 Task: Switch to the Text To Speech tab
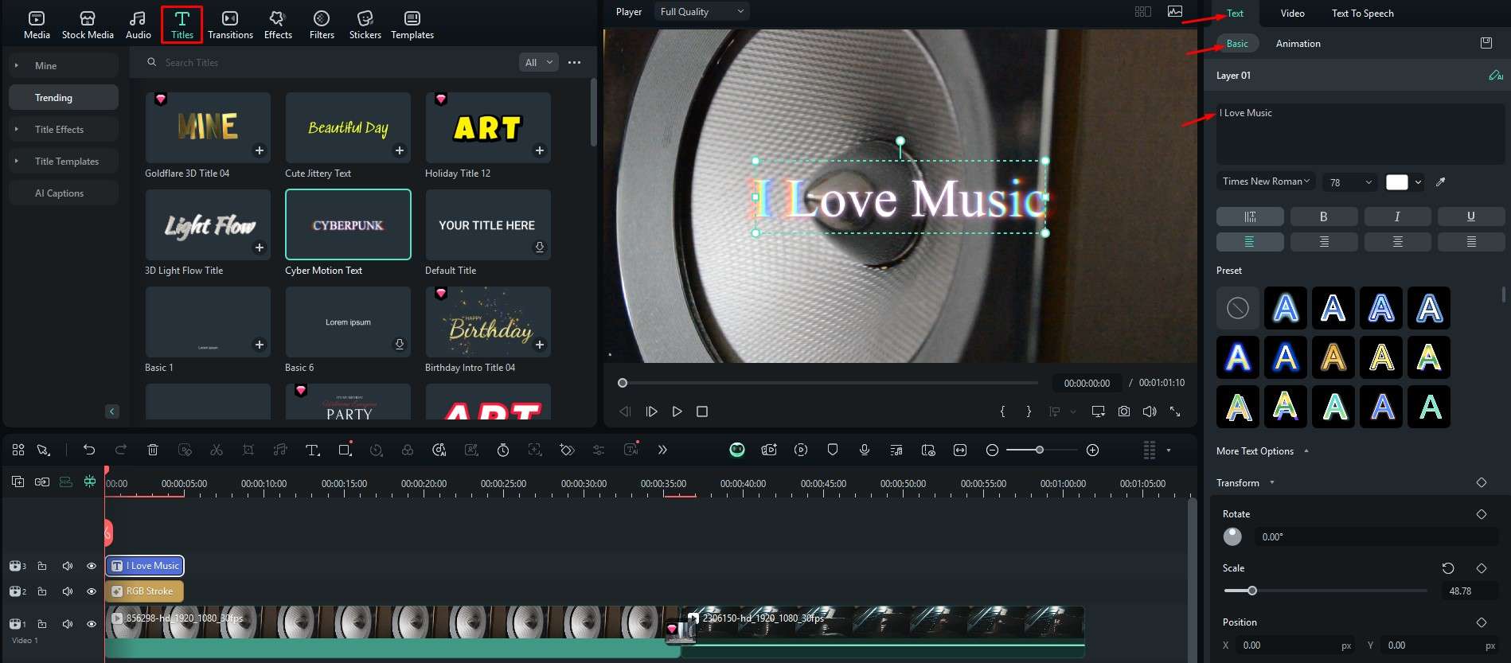click(1362, 14)
